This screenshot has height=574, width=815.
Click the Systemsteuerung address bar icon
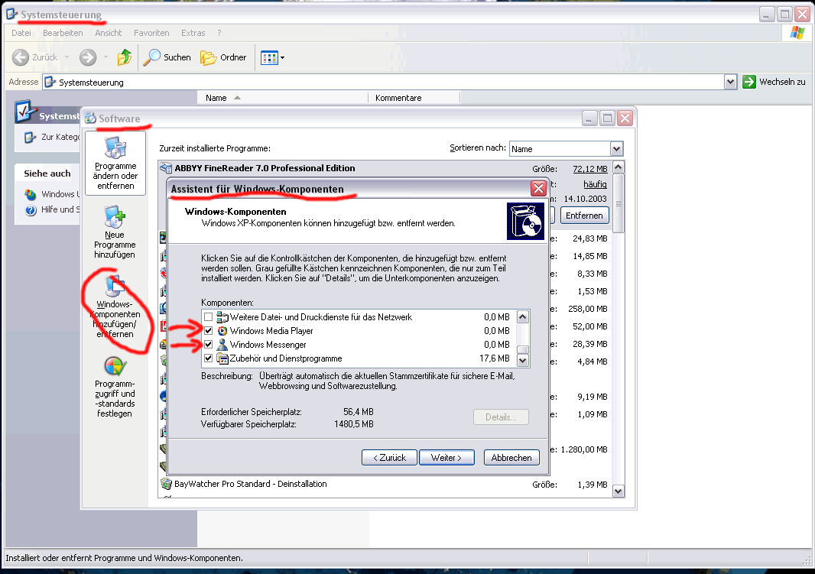[50, 82]
